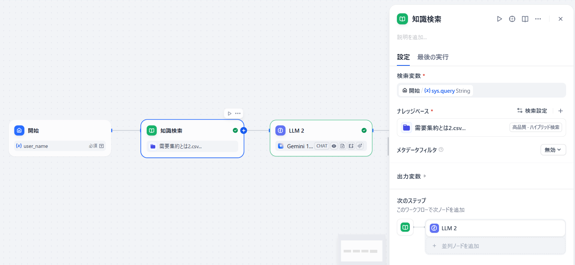Add next node via blue plus handle

244,130
